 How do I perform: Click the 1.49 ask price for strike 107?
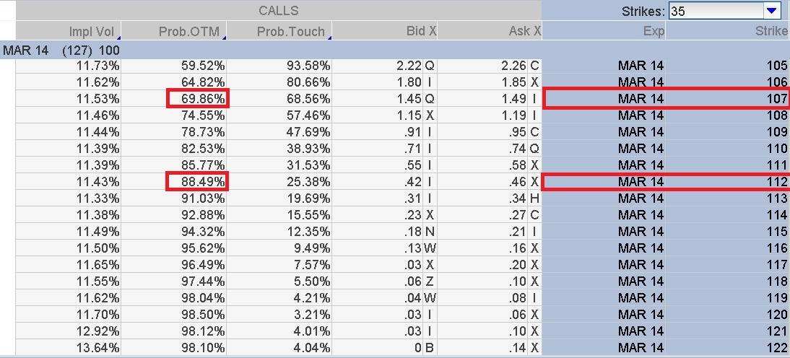point(514,99)
